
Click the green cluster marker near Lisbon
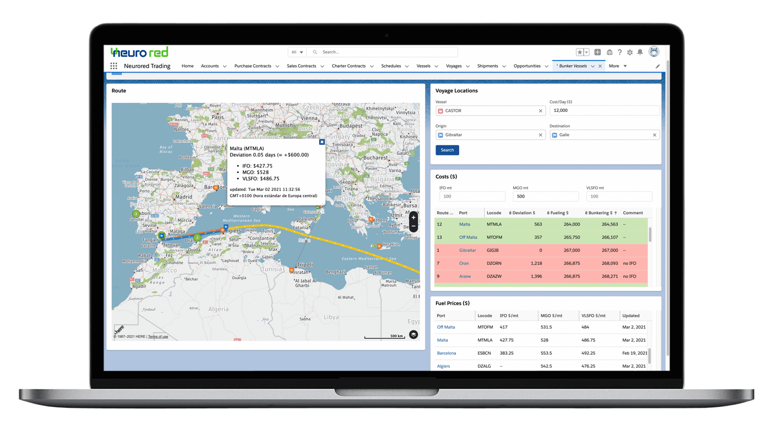point(136,214)
